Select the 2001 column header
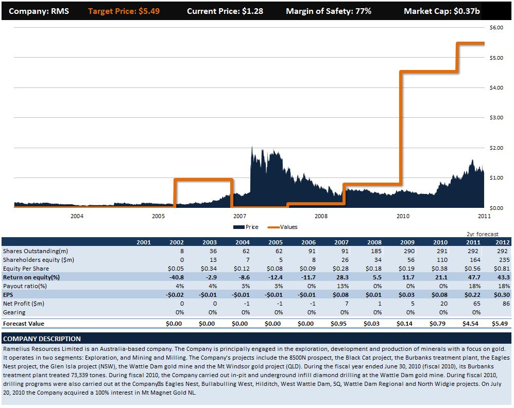The height and width of the screenshot is (408, 514). coord(144,242)
